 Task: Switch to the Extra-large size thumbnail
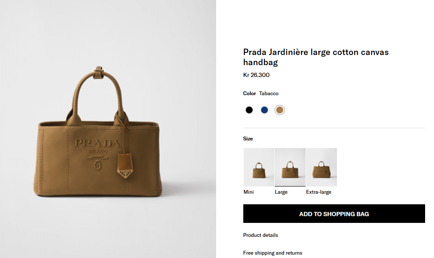pyautogui.click(x=321, y=167)
